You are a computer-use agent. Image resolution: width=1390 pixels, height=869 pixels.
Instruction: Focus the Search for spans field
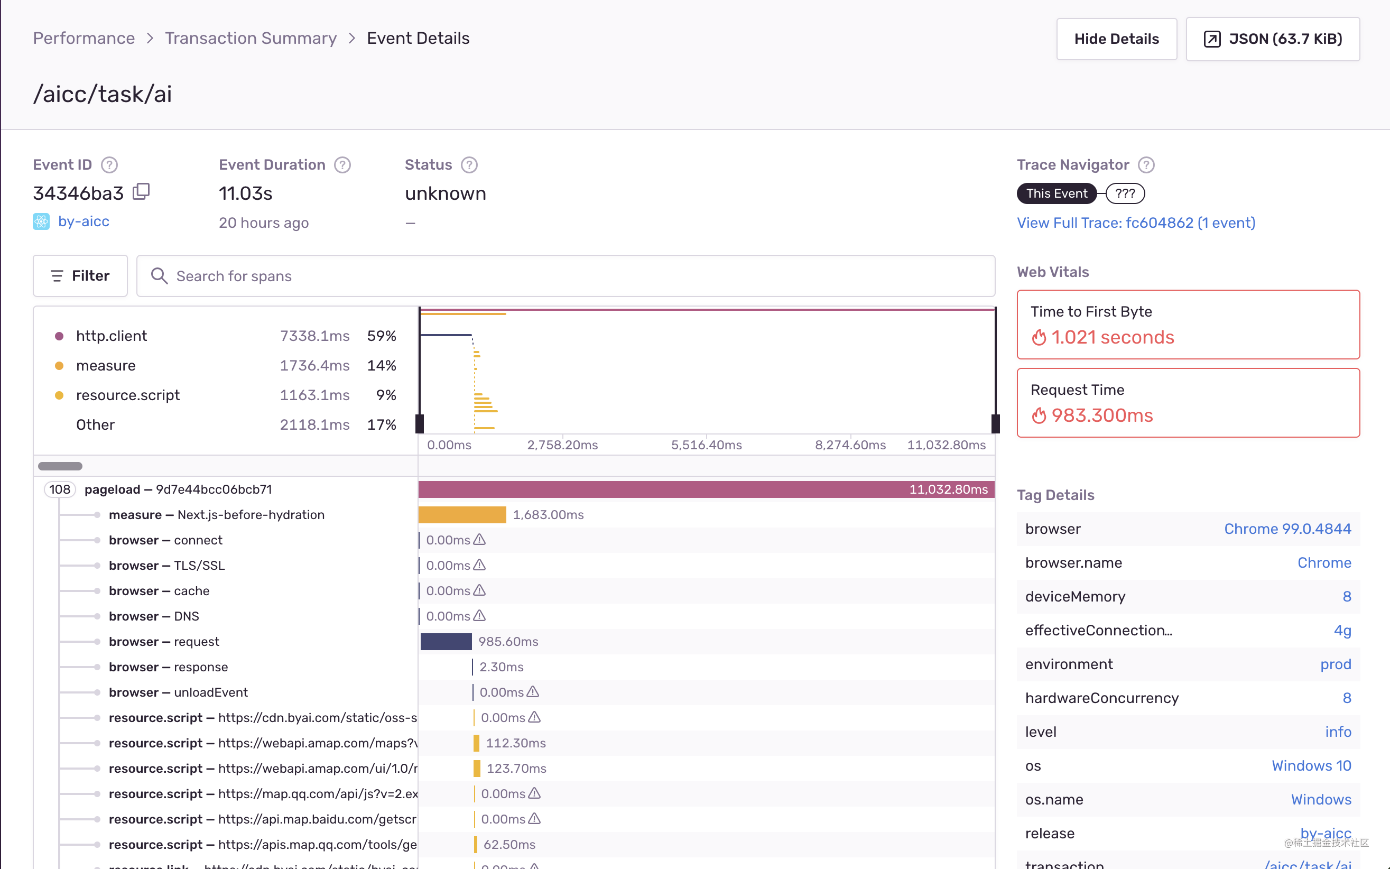click(x=566, y=276)
